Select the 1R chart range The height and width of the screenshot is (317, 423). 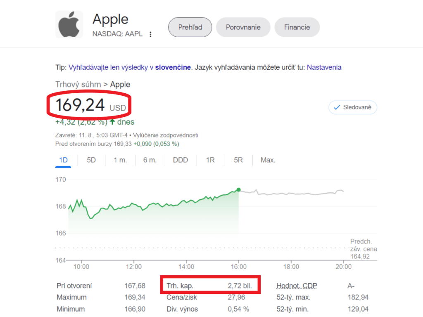(210, 160)
